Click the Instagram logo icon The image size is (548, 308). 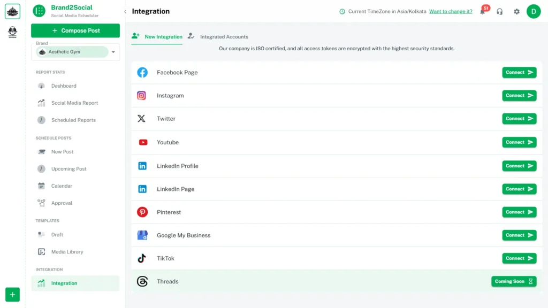(x=141, y=95)
